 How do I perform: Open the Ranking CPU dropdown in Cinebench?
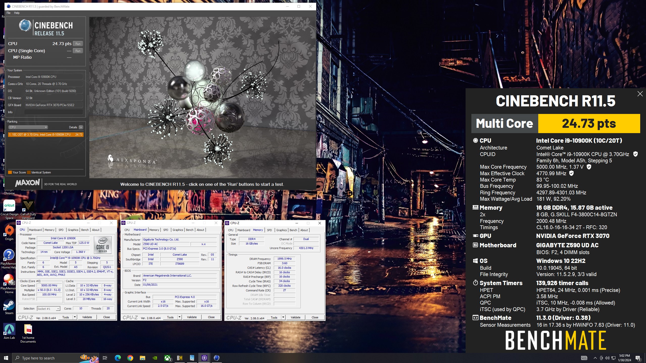coord(29,127)
